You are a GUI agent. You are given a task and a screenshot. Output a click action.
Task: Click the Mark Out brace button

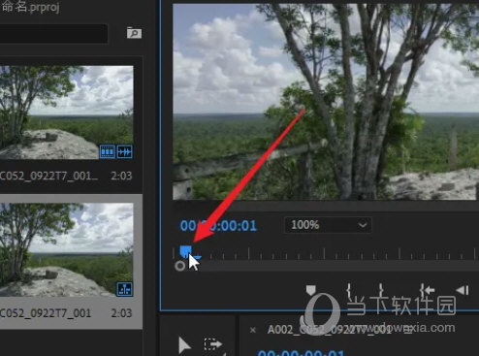click(x=381, y=290)
